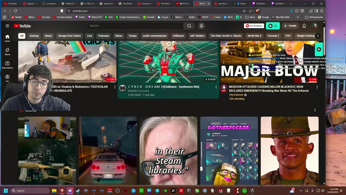Select the ARC Raiders filter chip
Image resolution: width=346 pixels, height=195 pixels.
coord(197,36)
